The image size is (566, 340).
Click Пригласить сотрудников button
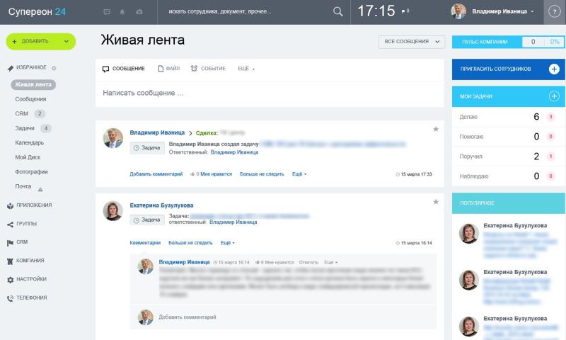[508, 69]
